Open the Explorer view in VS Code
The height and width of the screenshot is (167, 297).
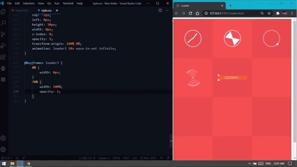(x=3, y=12)
